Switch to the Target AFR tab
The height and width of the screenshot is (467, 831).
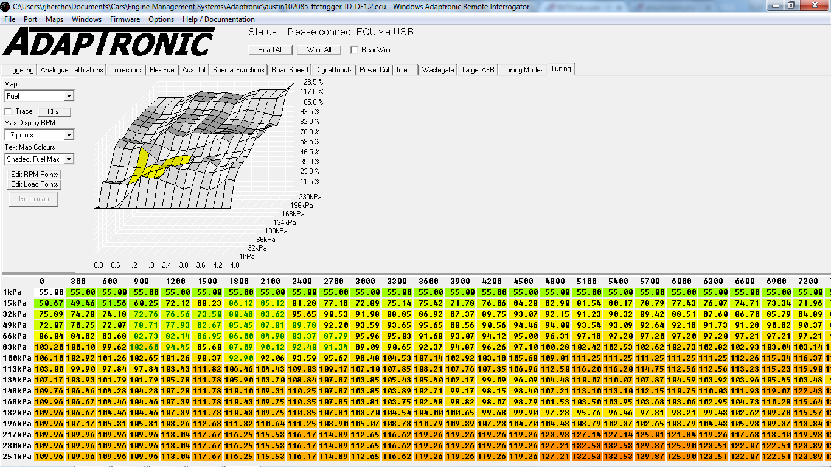(478, 70)
